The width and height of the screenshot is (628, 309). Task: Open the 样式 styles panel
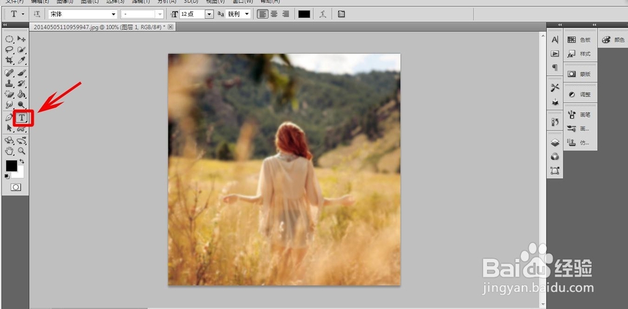pyautogui.click(x=580, y=53)
